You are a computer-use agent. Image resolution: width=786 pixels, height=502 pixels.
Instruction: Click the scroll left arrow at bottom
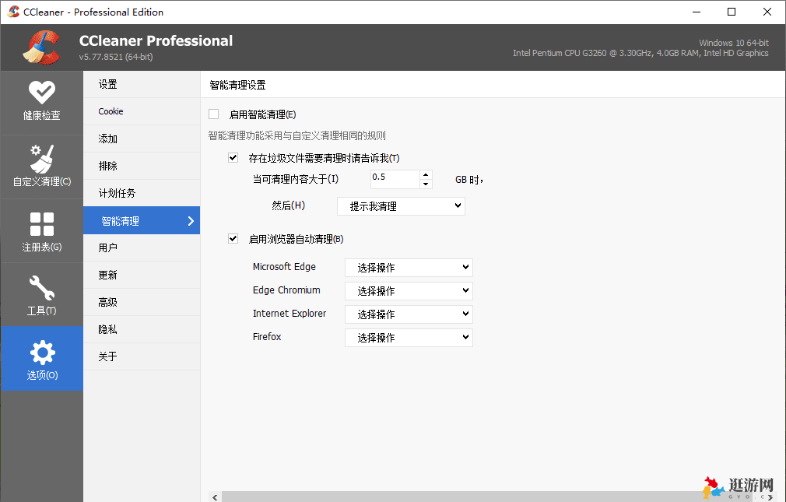(x=214, y=496)
